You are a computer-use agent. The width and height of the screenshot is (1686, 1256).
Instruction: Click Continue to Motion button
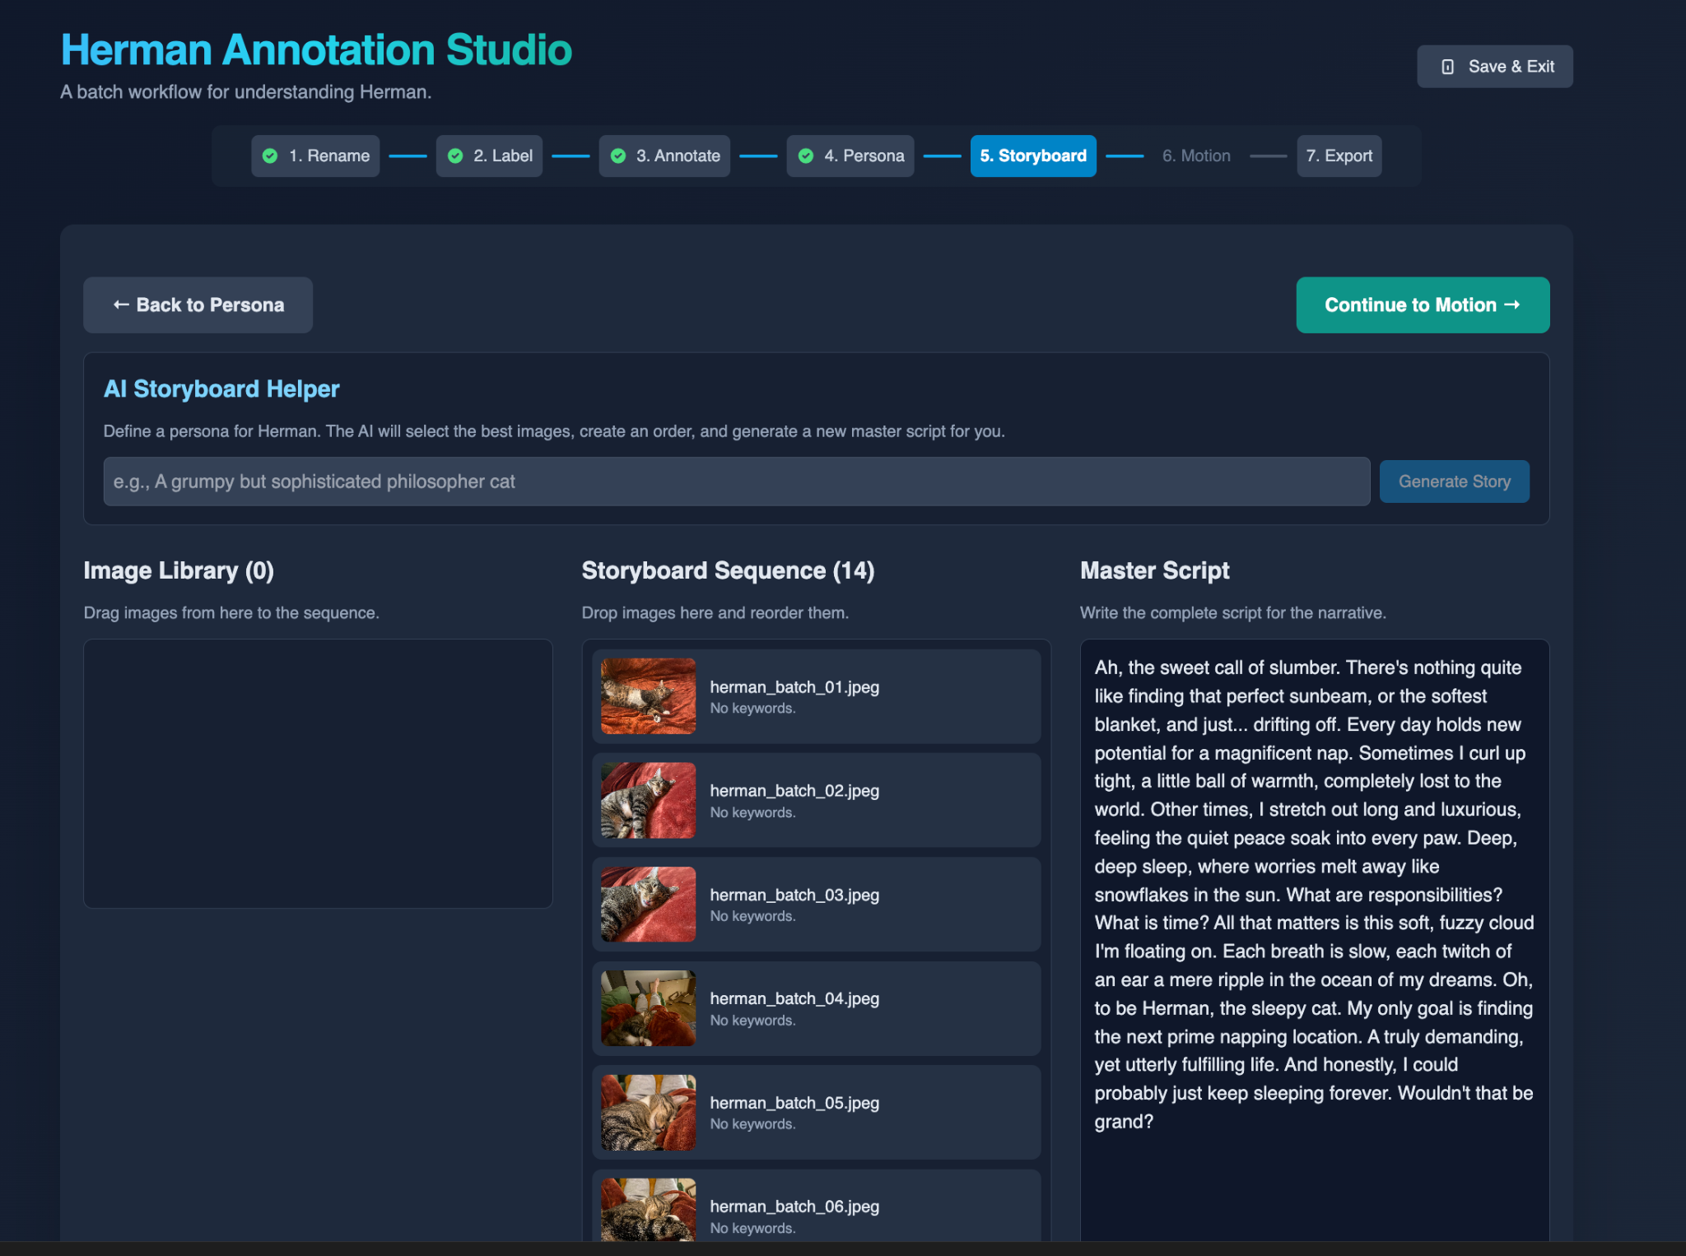1422,305
